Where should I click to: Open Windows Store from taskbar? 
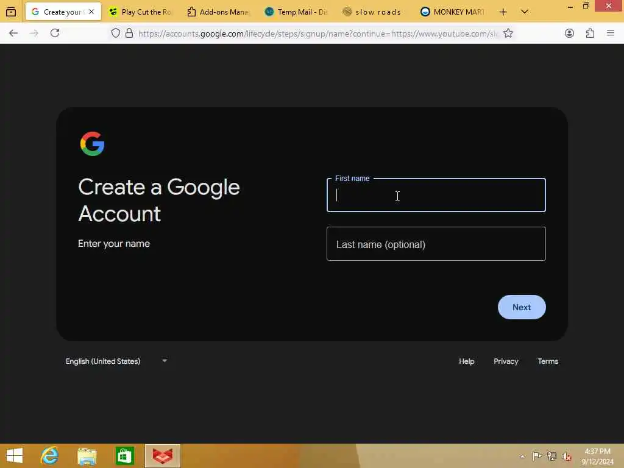[x=124, y=456]
